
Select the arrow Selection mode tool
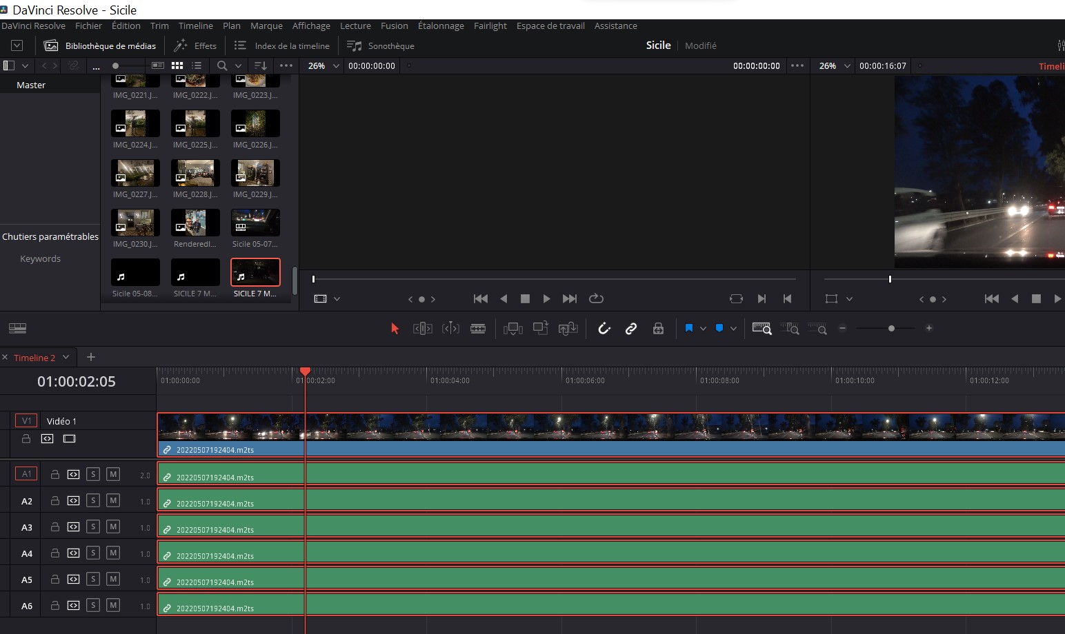pos(395,329)
